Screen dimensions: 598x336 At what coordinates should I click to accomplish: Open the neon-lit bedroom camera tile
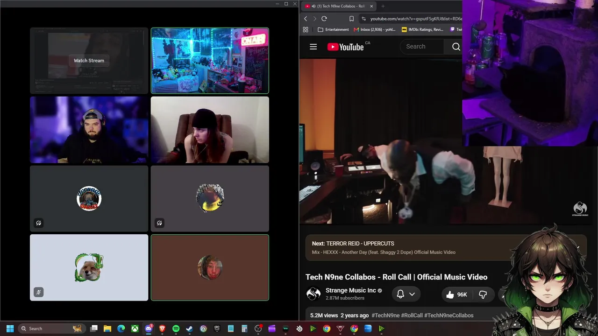click(210, 61)
